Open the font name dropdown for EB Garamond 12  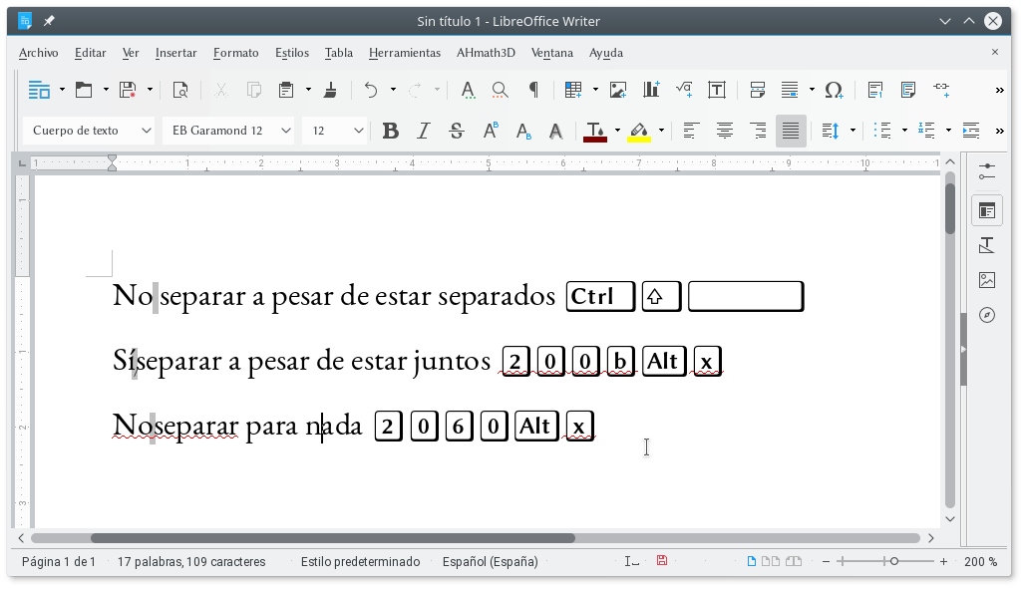[x=286, y=131]
